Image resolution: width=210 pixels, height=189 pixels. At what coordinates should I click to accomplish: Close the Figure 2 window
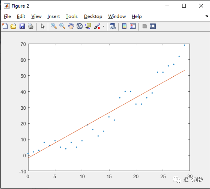(201, 6)
